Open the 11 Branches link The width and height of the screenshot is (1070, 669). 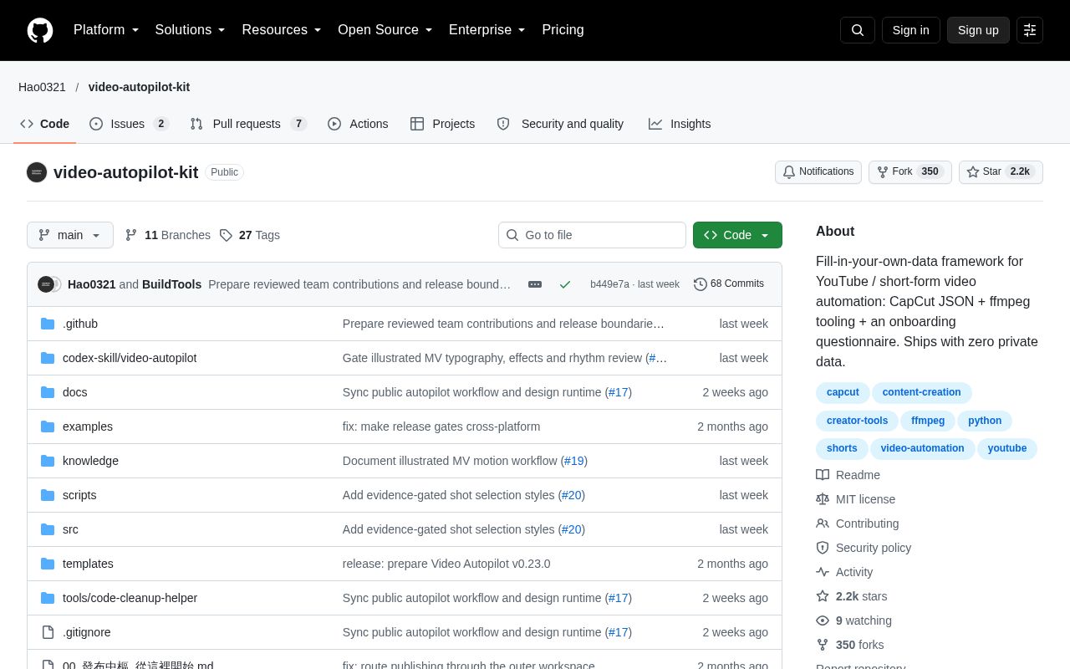168,235
